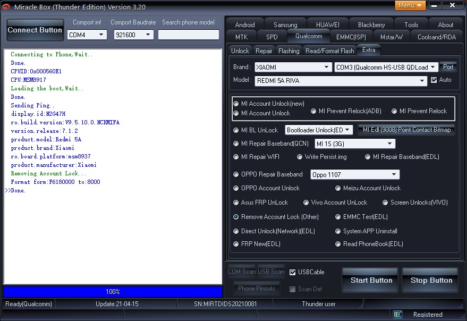Select MI Account Unlock radio option
The width and height of the screenshot is (467, 321).
click(236, 113)
